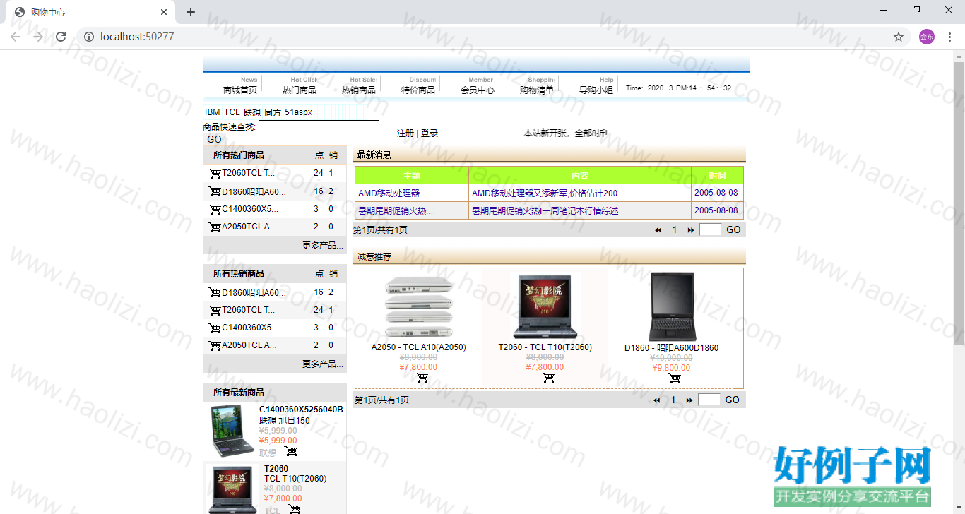Click GO button in recommendations pager

click(x=733, y=400)
